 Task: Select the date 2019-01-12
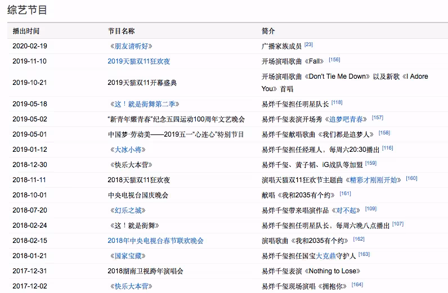[30, 150]
